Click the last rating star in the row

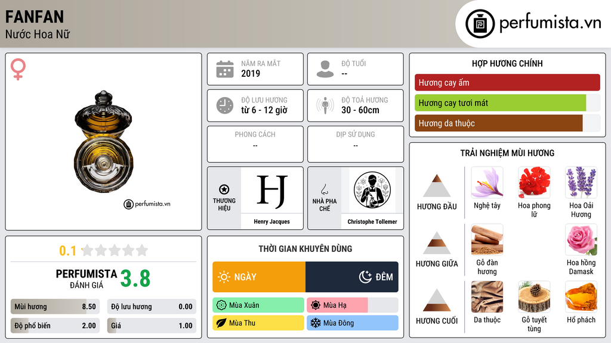142,250
